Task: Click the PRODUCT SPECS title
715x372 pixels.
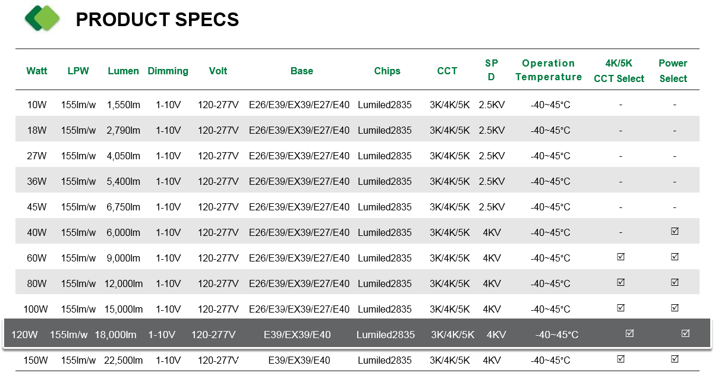Action: pyautogui.click(x=158, y=20)
